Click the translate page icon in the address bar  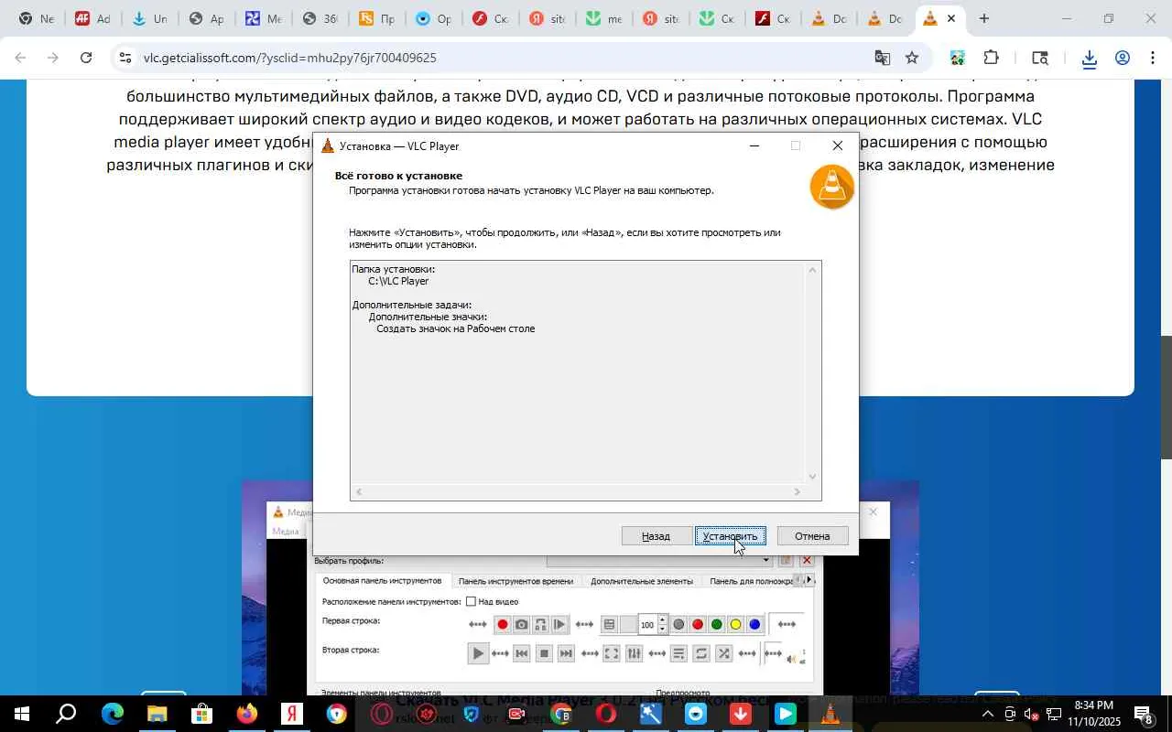tap(882, 58)
